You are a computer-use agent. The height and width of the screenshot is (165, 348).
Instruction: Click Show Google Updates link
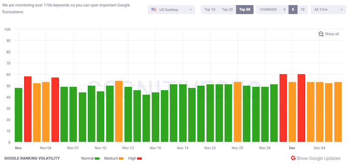pos(318,158)
